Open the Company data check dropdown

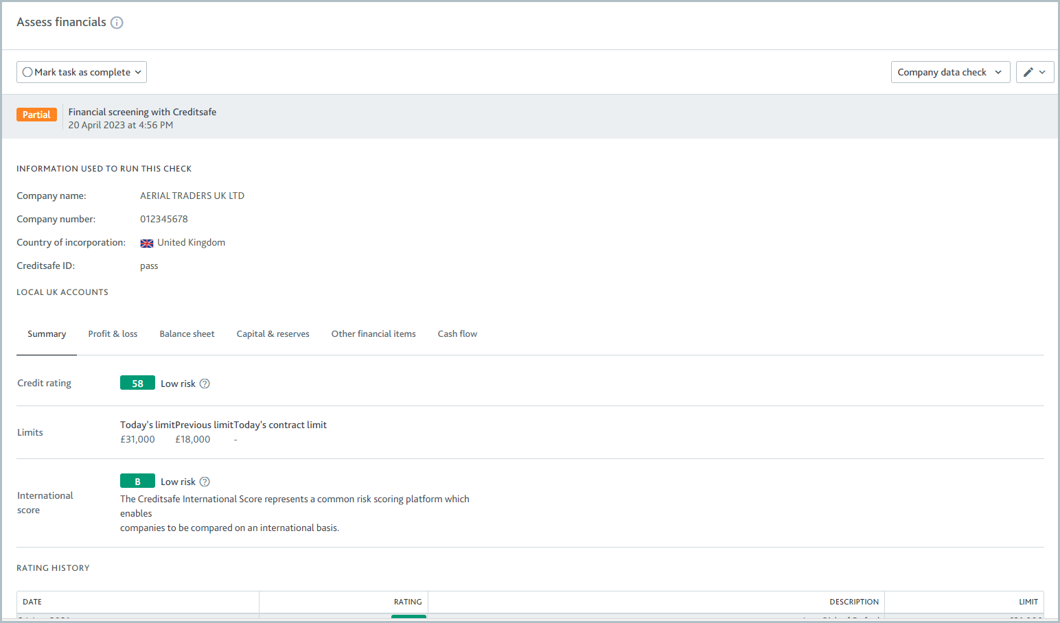950,71
